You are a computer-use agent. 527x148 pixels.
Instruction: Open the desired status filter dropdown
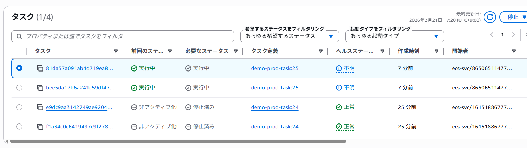[289, 36]
